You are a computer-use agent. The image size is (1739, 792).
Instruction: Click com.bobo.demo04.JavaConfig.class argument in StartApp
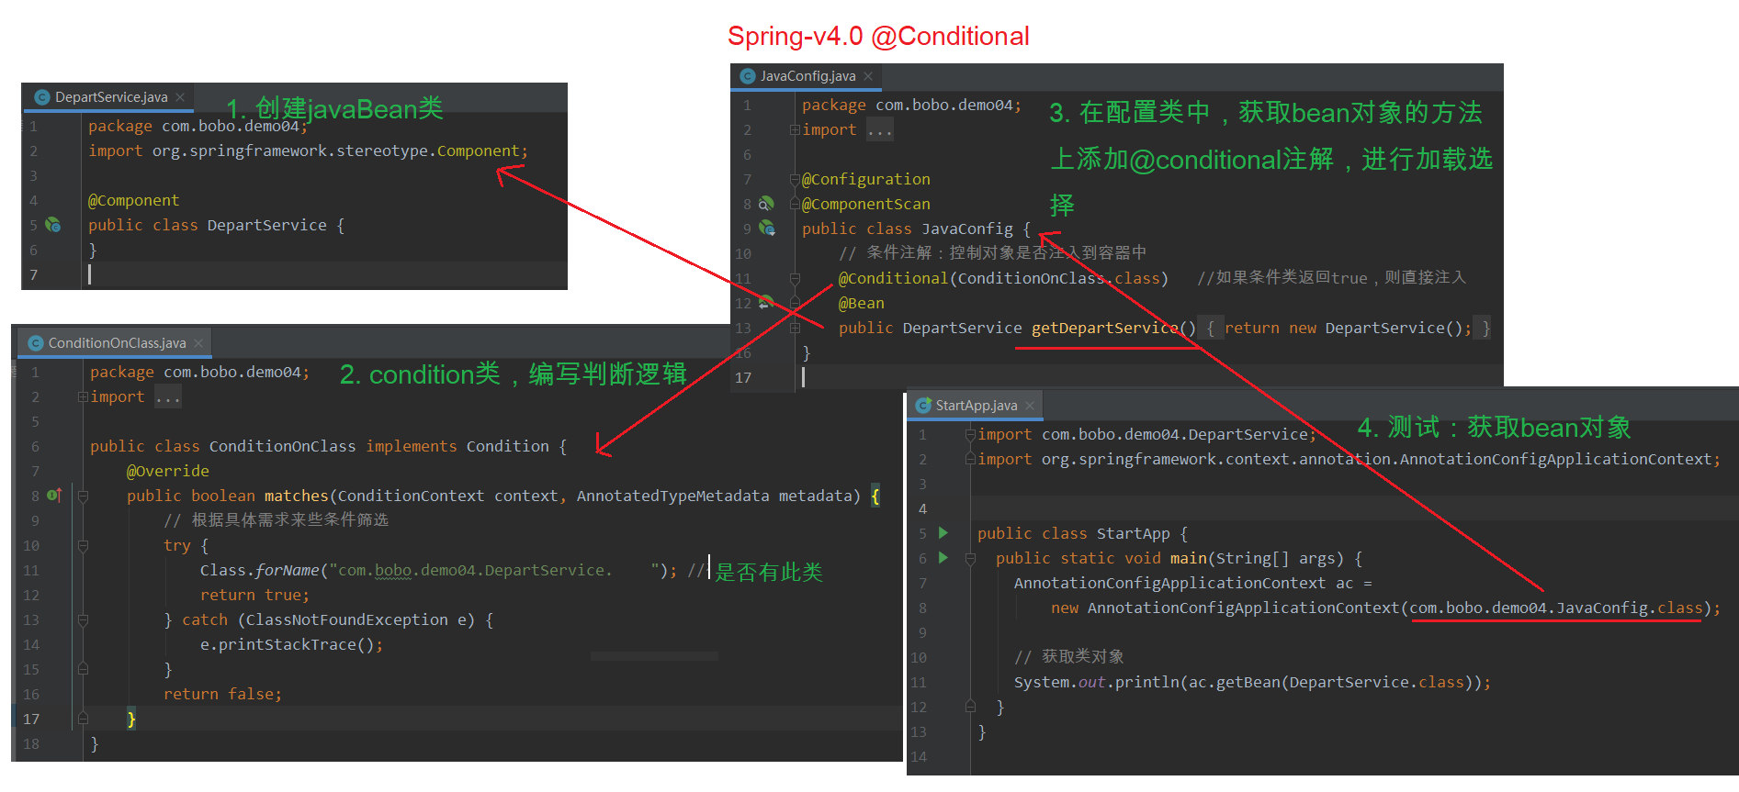click(x=1556, y=608)
